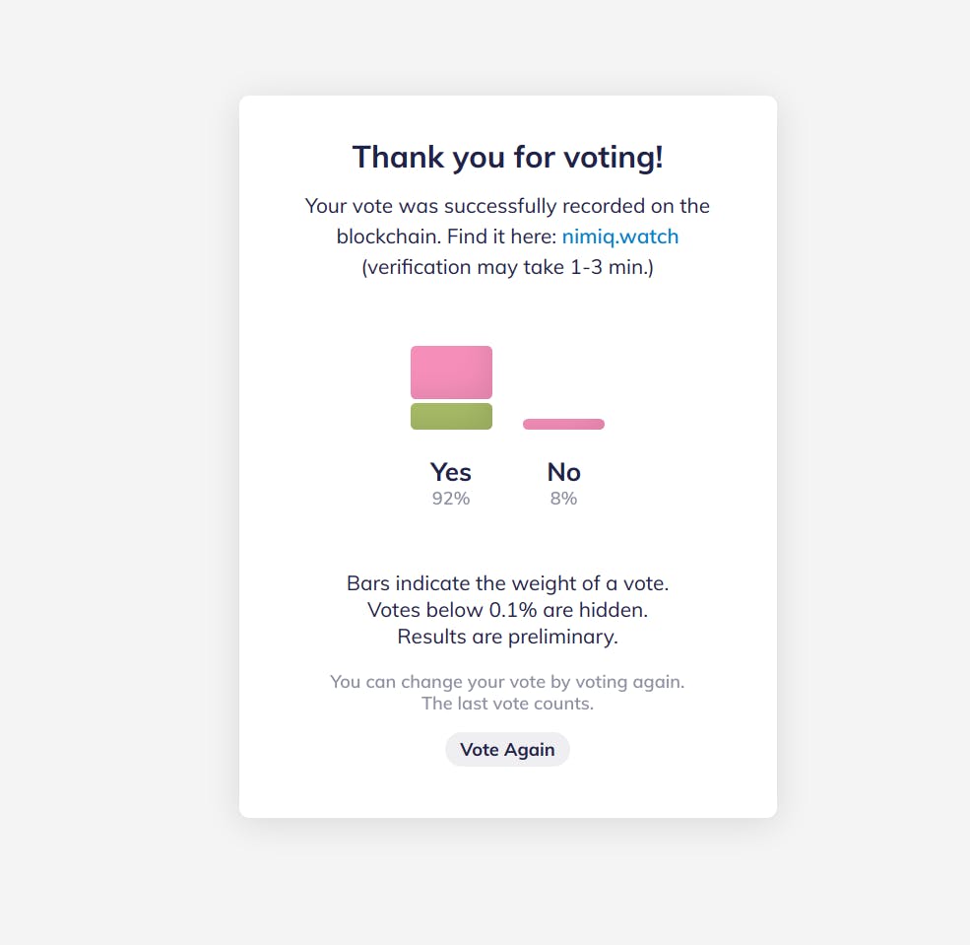Click the word "blockchain" in the message
The height and width of the screenshot is (945, 970).
pyautogui.click(x=388, y=236)
